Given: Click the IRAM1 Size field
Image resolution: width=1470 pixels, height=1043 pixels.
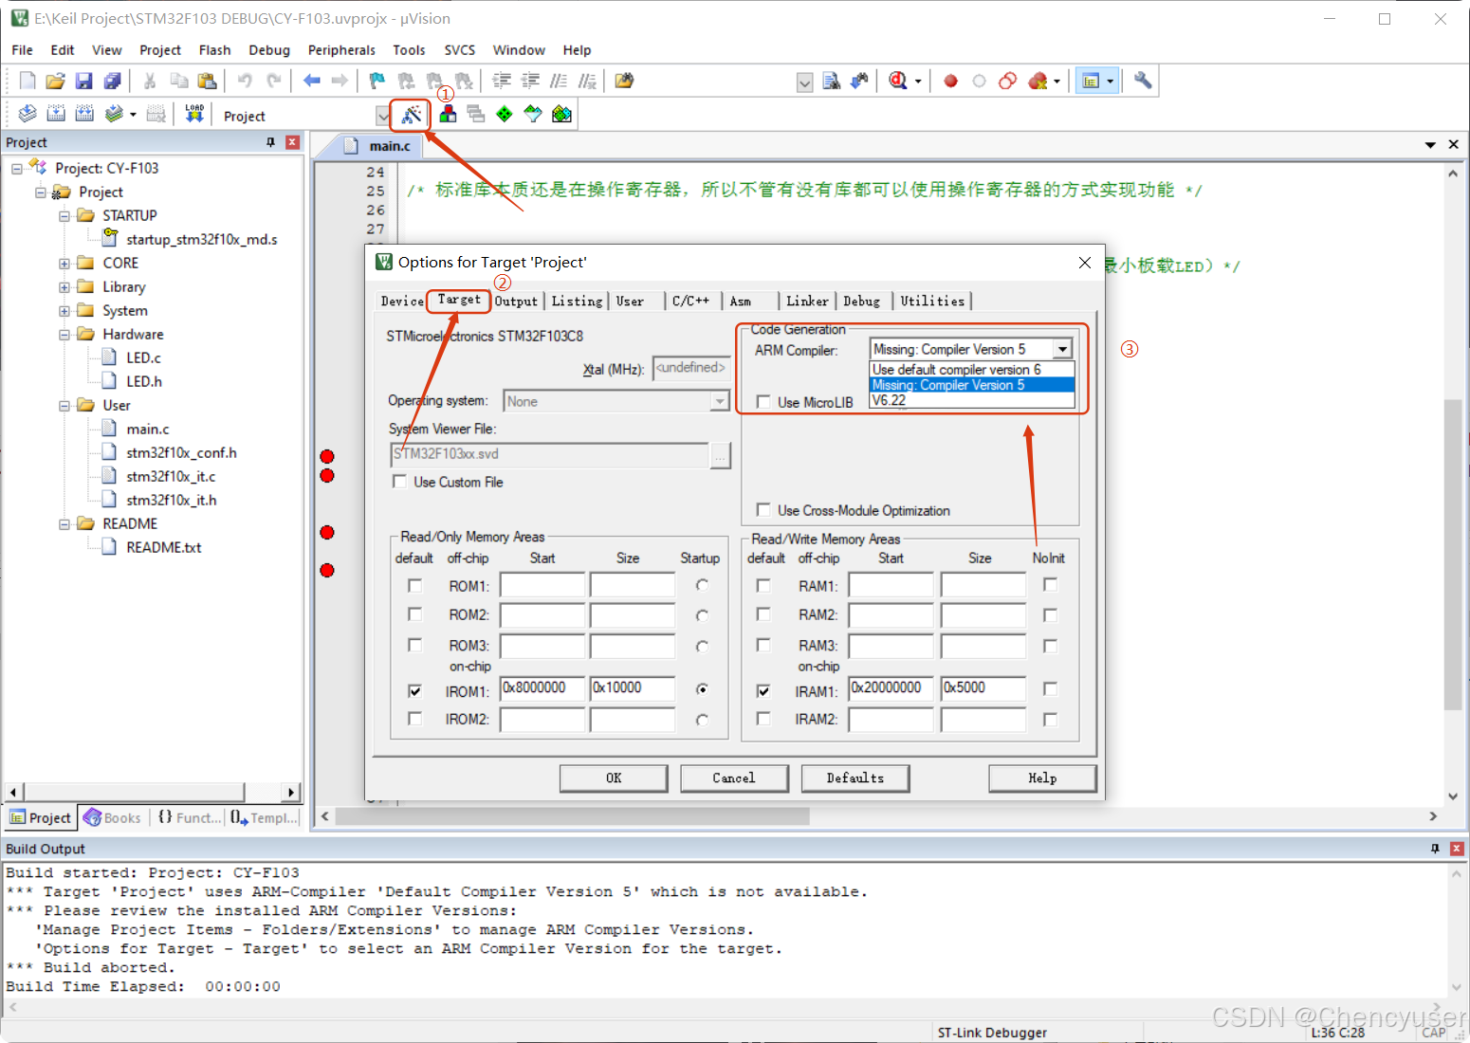Looking at the screenshot, I should (x=983, y=688).
